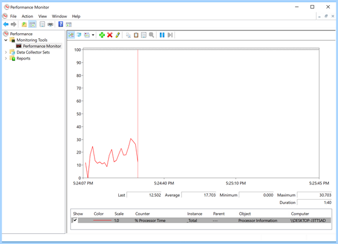This screenshot has height=244, width=338.
Task: Click View Log Data icon
Action: tap(79, 35)
